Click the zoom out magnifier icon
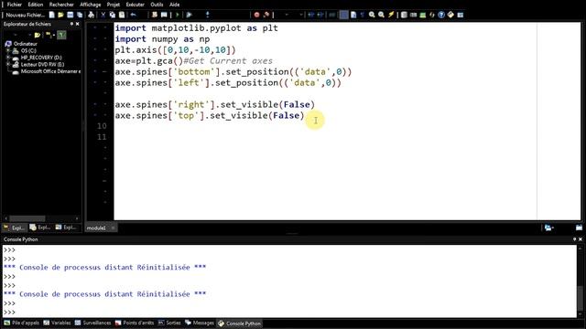586x329 pixels. (x=381, y=15)
